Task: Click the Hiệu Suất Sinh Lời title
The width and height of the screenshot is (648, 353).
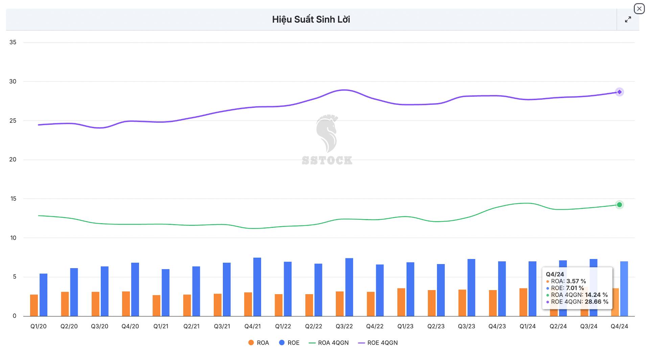Action: coord(311,20)
